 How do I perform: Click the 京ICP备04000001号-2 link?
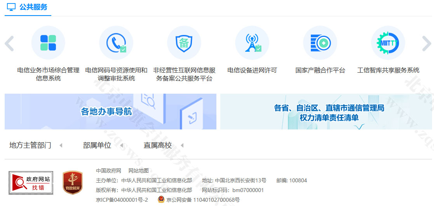tap(122, 200)
